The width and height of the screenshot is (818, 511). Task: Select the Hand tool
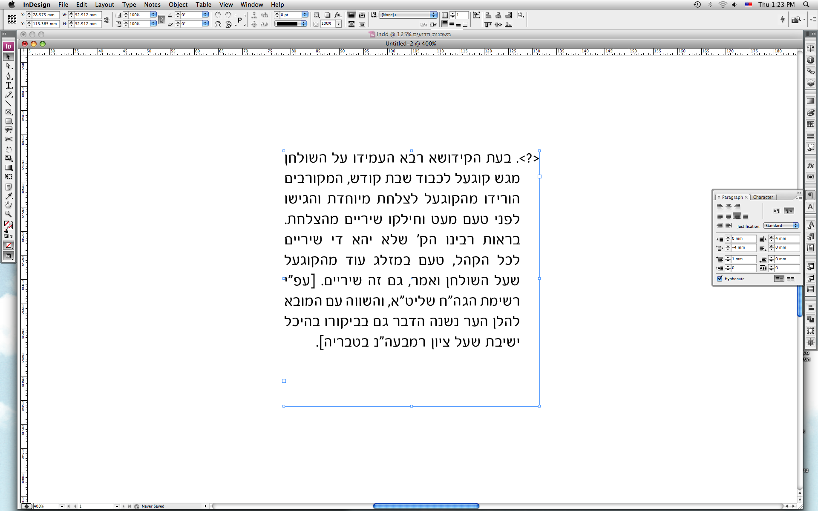pyautogui.click(x=9, y=205)
